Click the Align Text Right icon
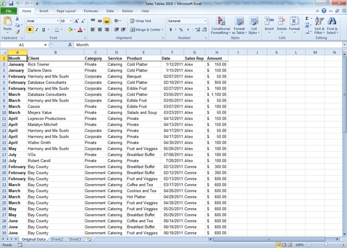347x248 pixels. [x=107, y=29]
